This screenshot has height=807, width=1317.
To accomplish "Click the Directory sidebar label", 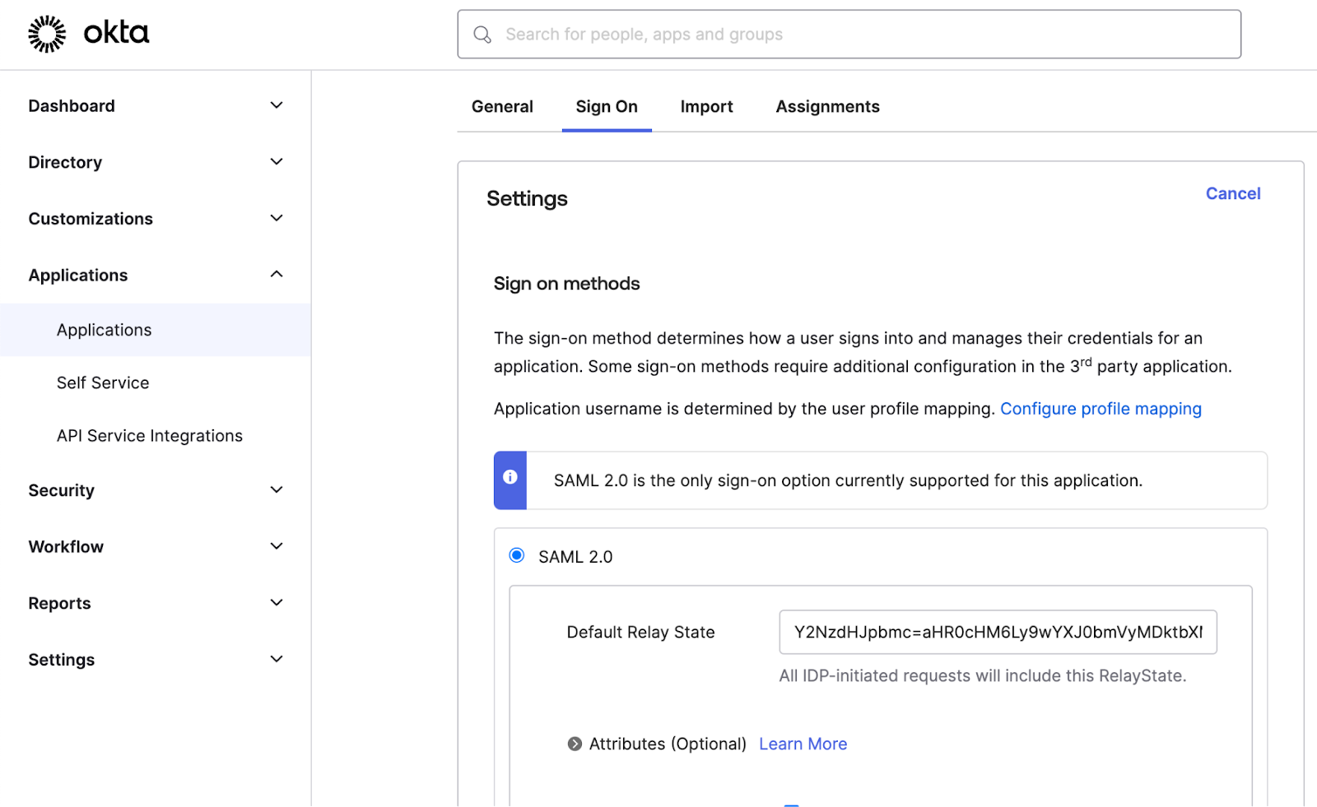I will [x=65, y=162].
